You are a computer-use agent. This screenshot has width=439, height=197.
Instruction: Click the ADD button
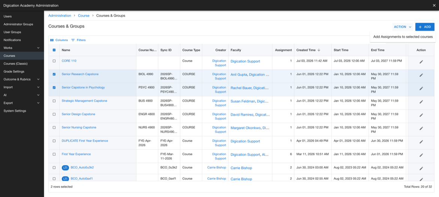point(425,27)
